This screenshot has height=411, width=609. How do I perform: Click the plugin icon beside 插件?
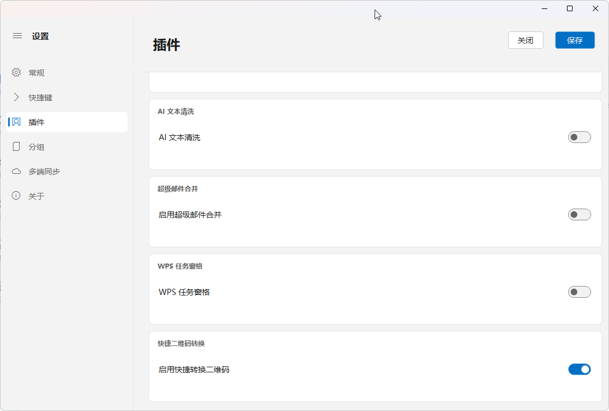click(x=16, y=122)
